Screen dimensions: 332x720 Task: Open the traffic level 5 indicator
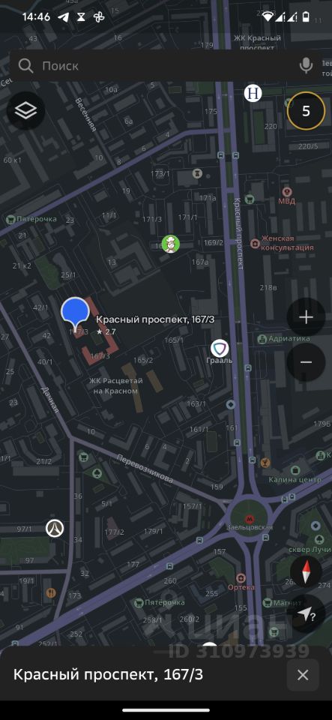(306, 111)
